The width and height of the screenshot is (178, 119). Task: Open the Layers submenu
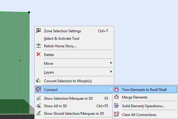coord(74,72)
